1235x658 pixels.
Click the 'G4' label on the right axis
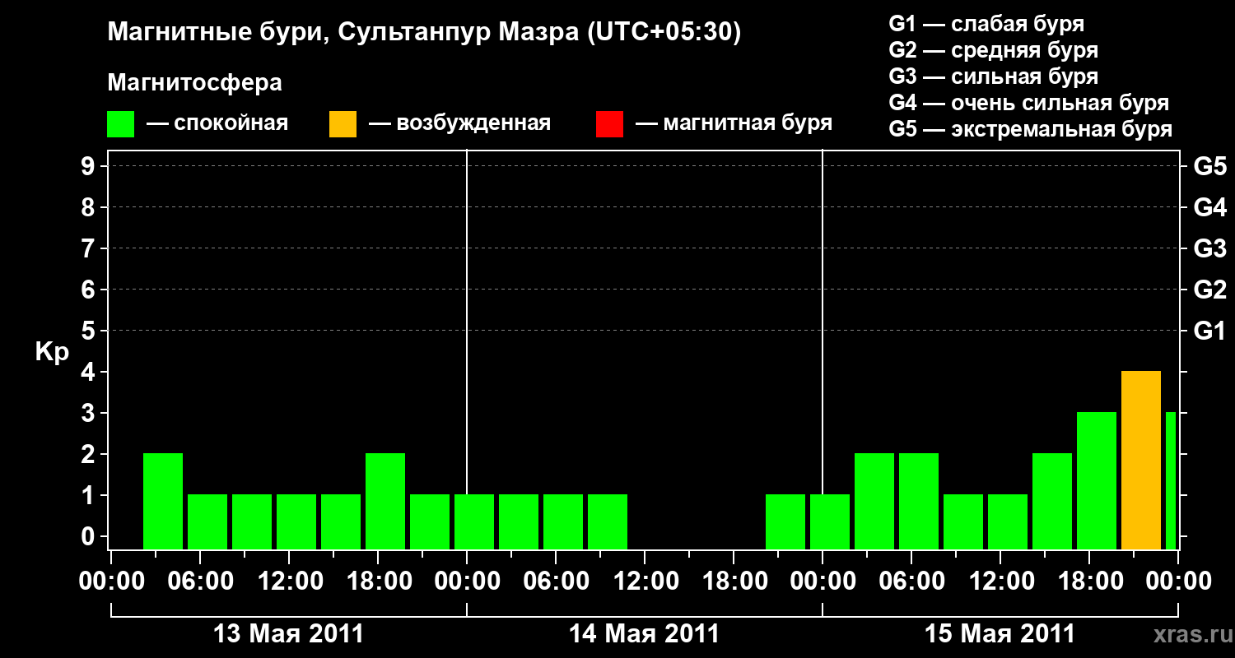(1209, 207)
